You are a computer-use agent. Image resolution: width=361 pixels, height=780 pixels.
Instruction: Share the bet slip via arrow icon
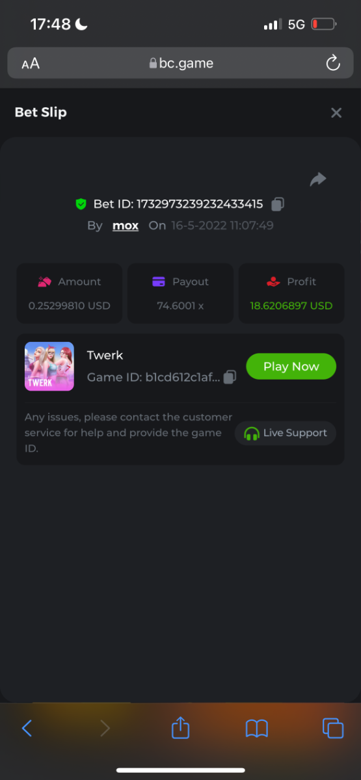pyautogui.click(x=318, y=179)
